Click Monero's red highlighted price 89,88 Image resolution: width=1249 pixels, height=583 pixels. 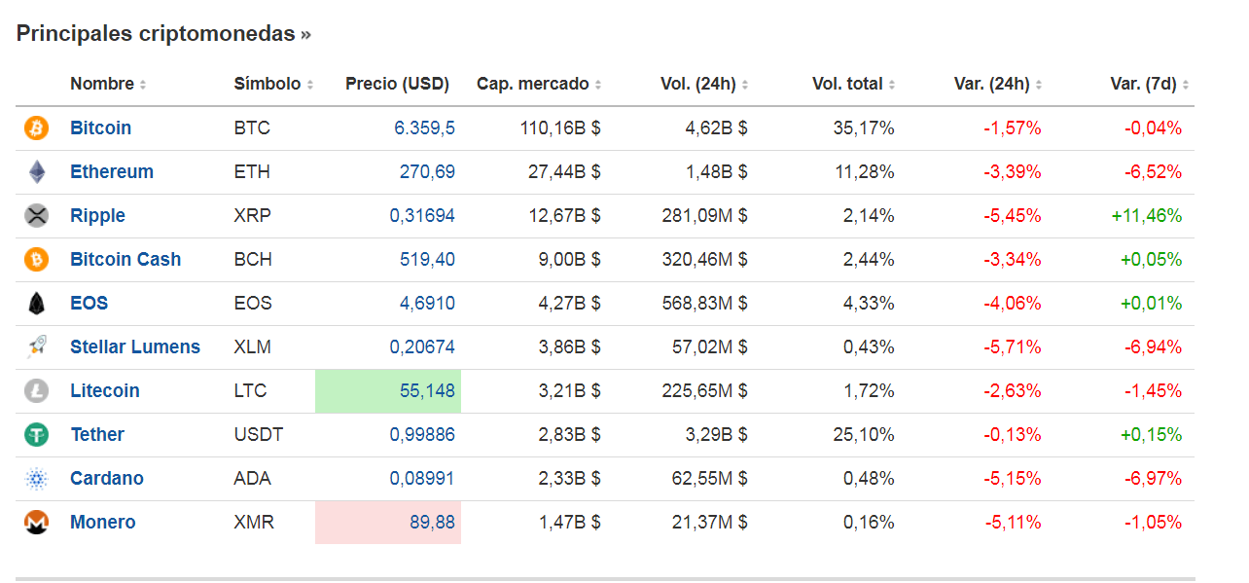432,523
